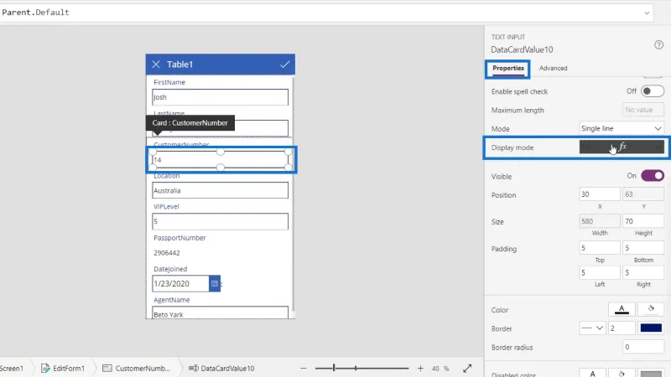Click the Disabled color font A icon
The height and width of the screenshot is (377, 671).
592,373
